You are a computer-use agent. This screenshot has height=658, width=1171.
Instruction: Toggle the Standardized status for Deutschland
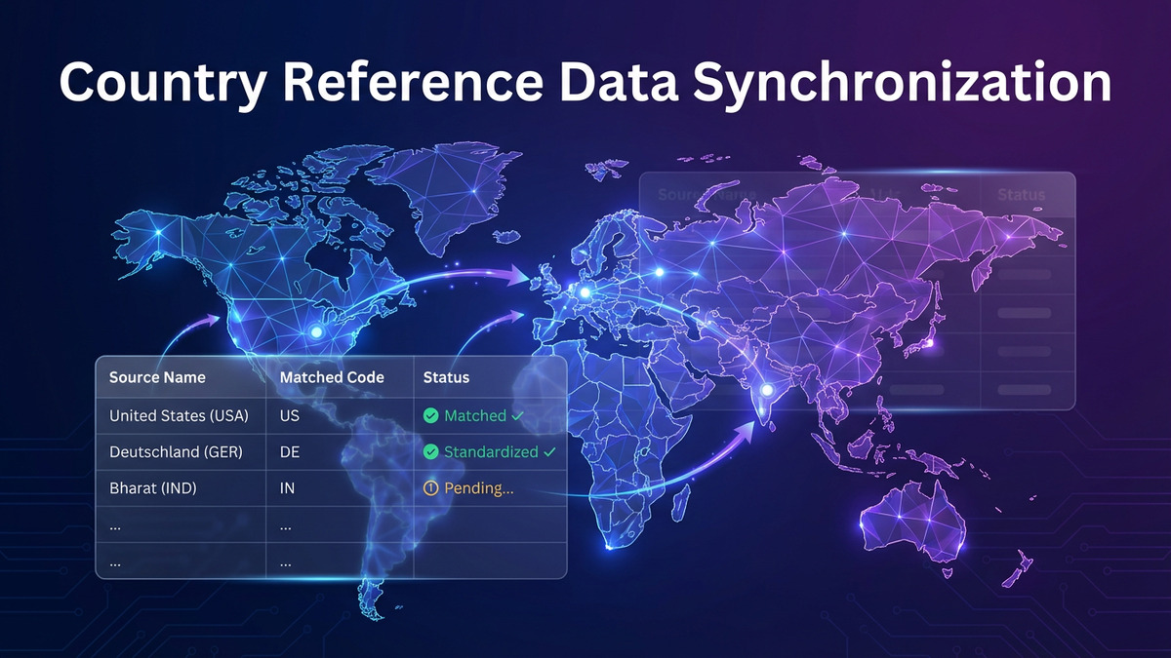492,451
